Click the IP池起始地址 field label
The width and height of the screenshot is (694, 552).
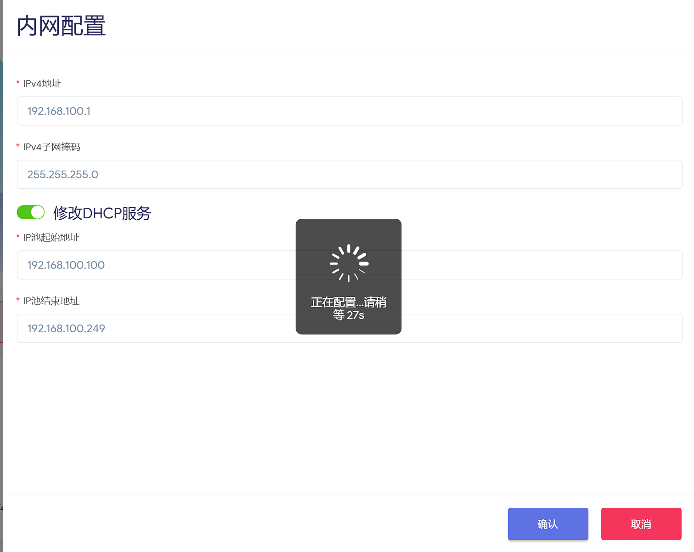coord(51,238)
